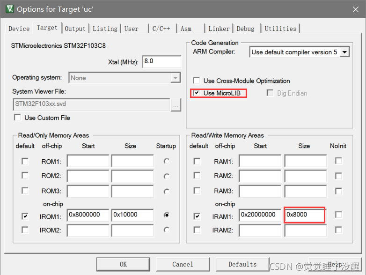This screenshot has height=275, width=366.
Task: Check the RAM2 NoInit checkbox
Action: 338,176
